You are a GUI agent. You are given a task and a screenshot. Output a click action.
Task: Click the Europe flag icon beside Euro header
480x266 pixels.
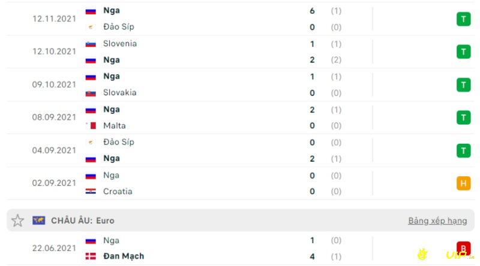click(x=38, y=220)
